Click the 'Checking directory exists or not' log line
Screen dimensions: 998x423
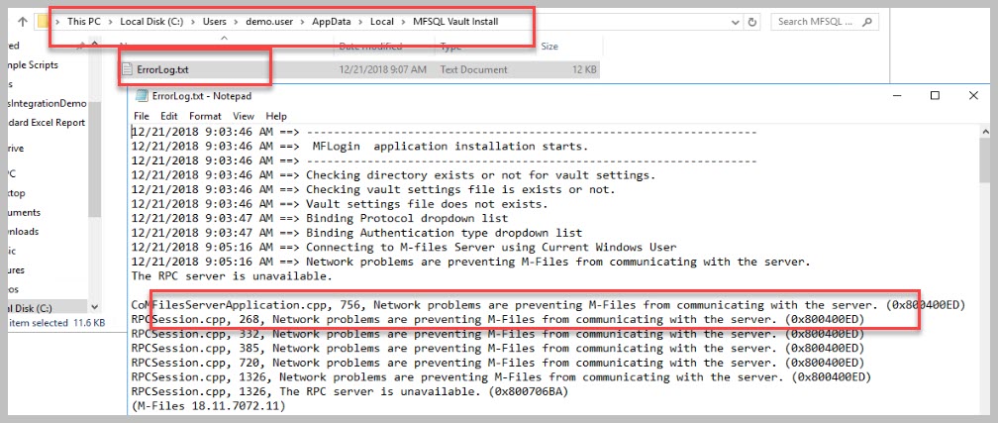(393, 175)
